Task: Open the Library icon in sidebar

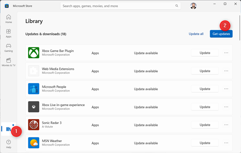Action: coord(9,129)
